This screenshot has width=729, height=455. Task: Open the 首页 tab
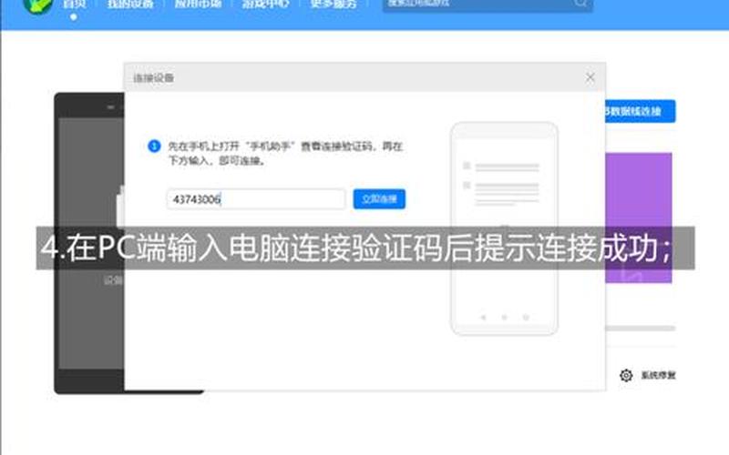[x=74, y=5]
